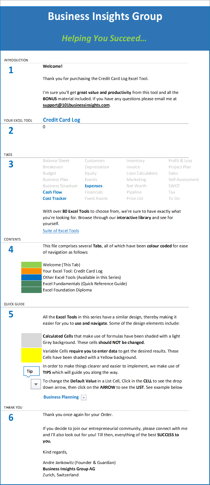Click the Customers tag
210x485 pixels.
pos(95,161)
